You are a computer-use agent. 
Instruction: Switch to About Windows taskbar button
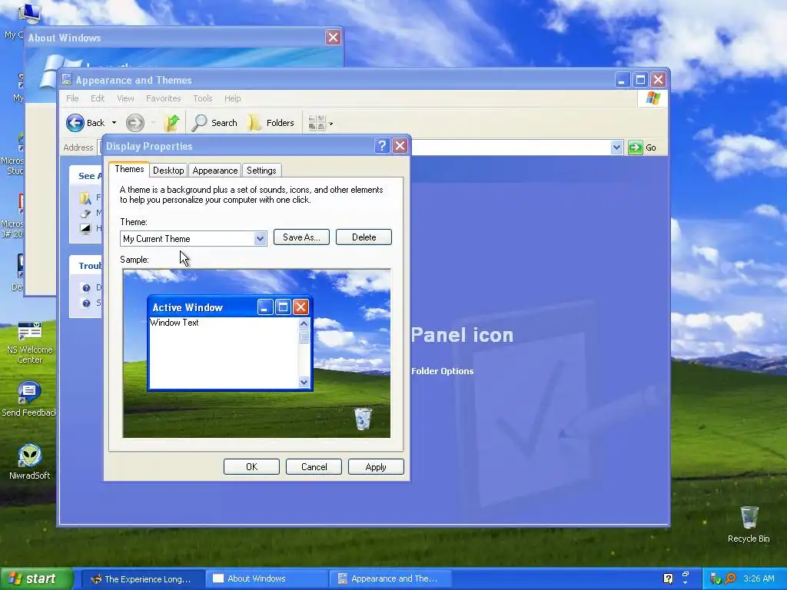tap(267, 579)
